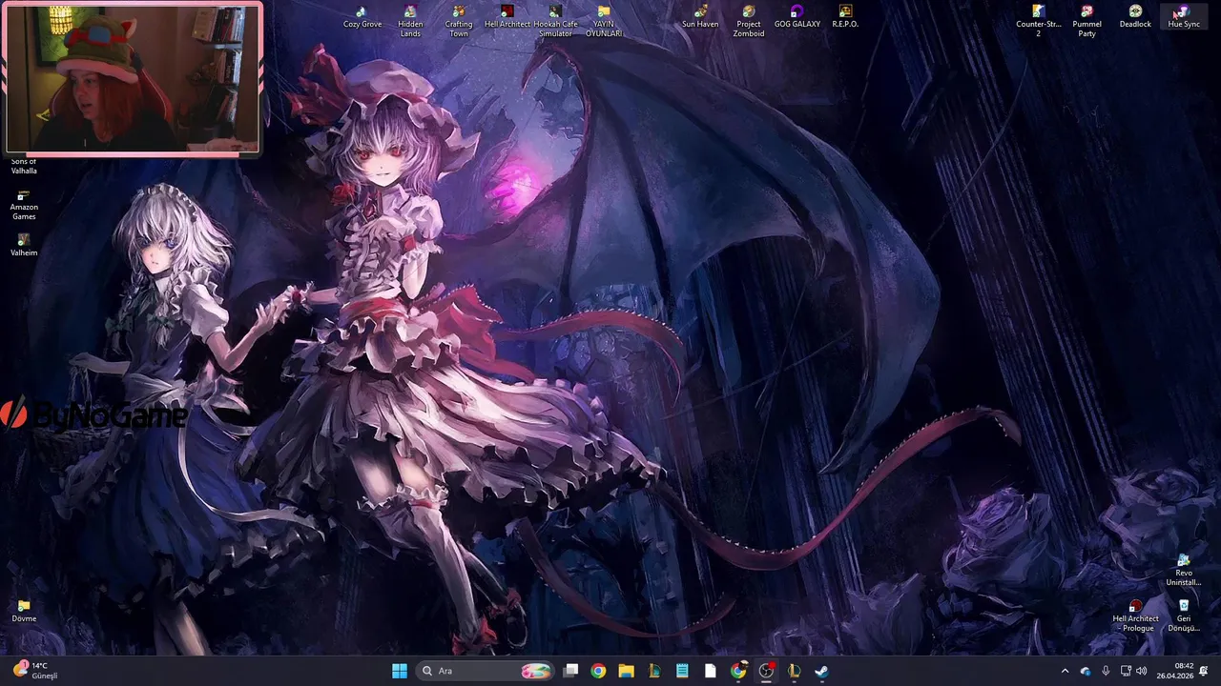
Task: Open the Geri Dönüşüm recycle bin
Action: pyautogui.click(x=1184, y=616)
